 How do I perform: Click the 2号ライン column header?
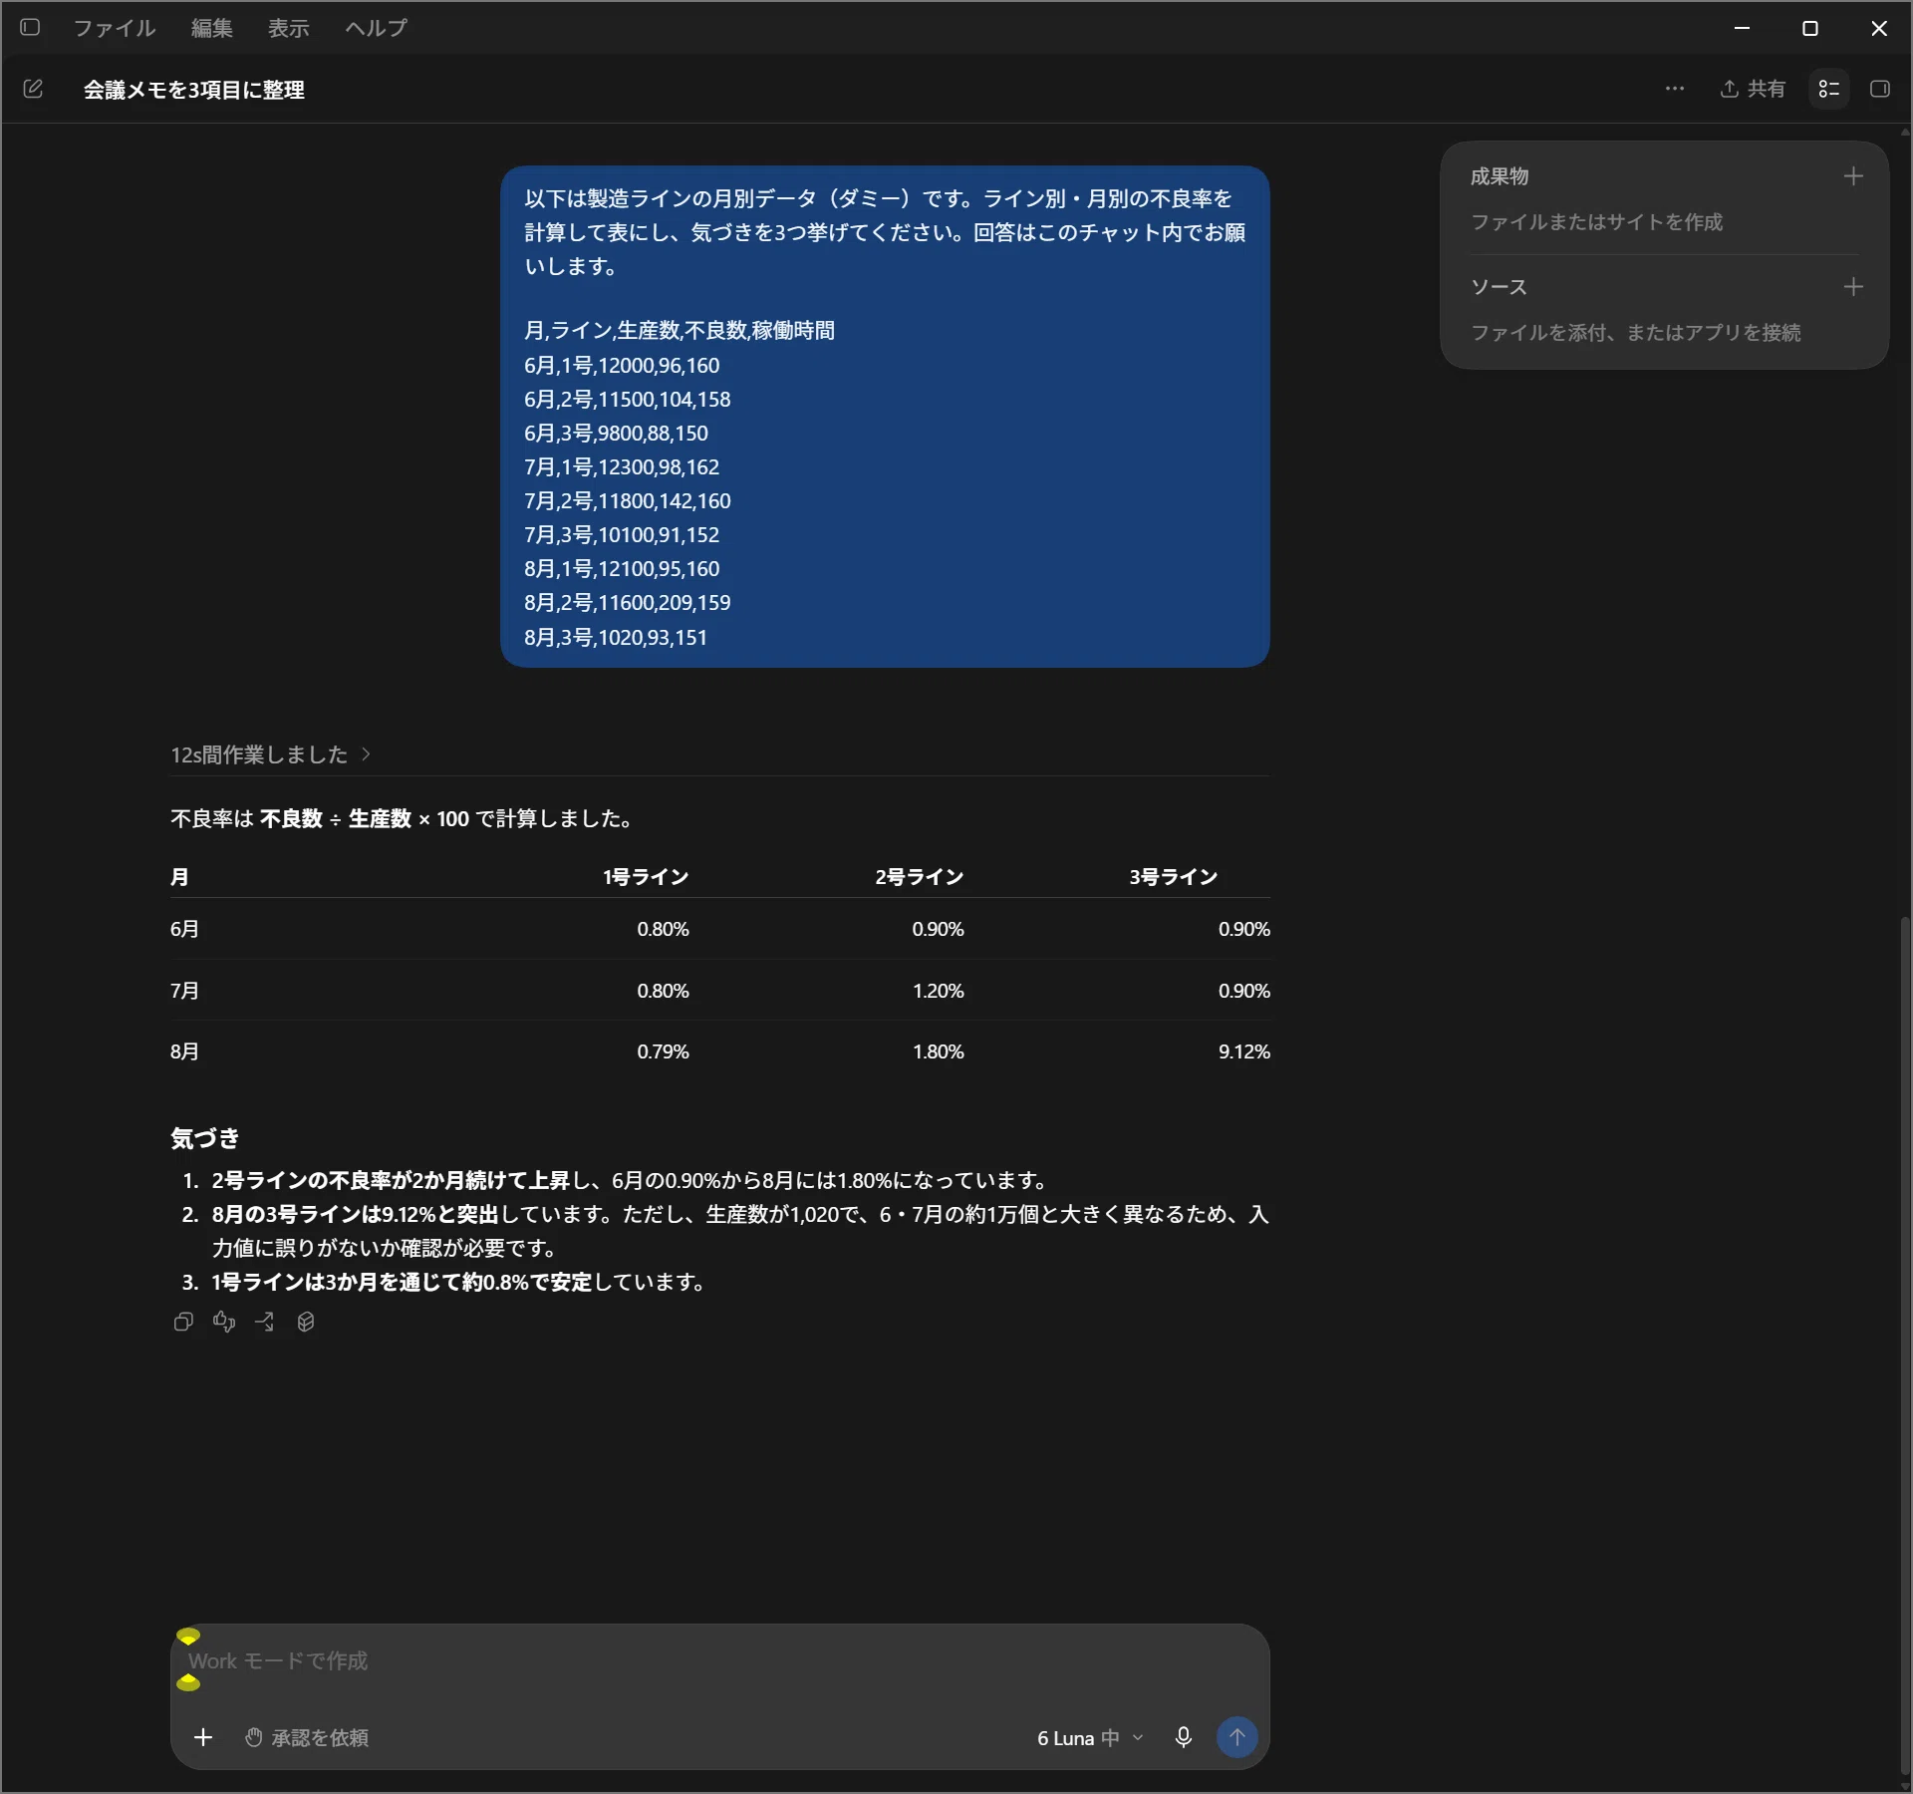pos(919,876)
